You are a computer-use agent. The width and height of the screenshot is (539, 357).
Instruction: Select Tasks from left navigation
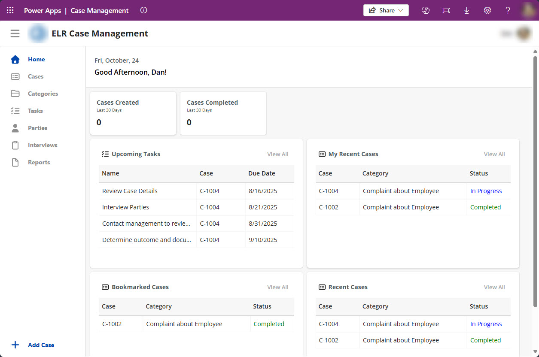pos(35,111)
